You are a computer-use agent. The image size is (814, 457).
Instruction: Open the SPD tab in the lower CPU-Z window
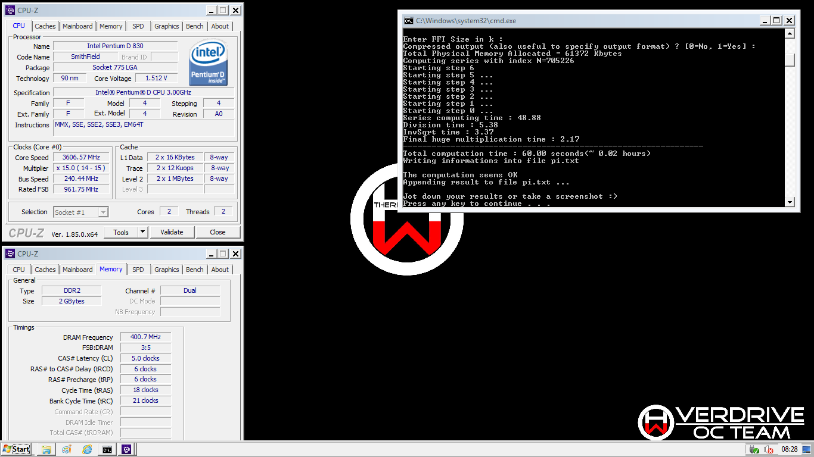(138, 270)
